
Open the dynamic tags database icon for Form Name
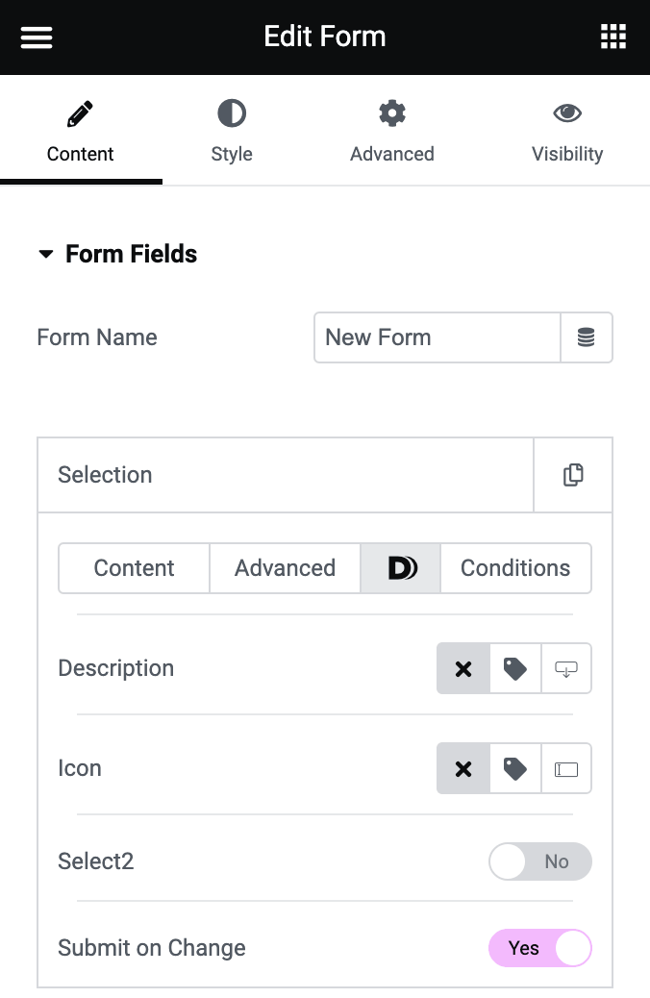tap(587, 337)
